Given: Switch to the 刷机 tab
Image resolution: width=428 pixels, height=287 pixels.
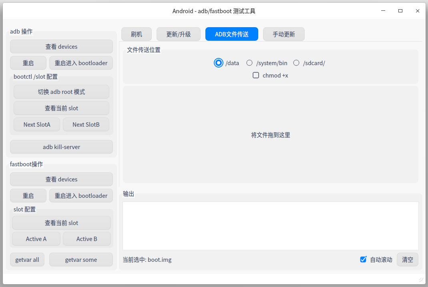Looking at the screenshot, I should pyautogui.click(x=137, y=34).
